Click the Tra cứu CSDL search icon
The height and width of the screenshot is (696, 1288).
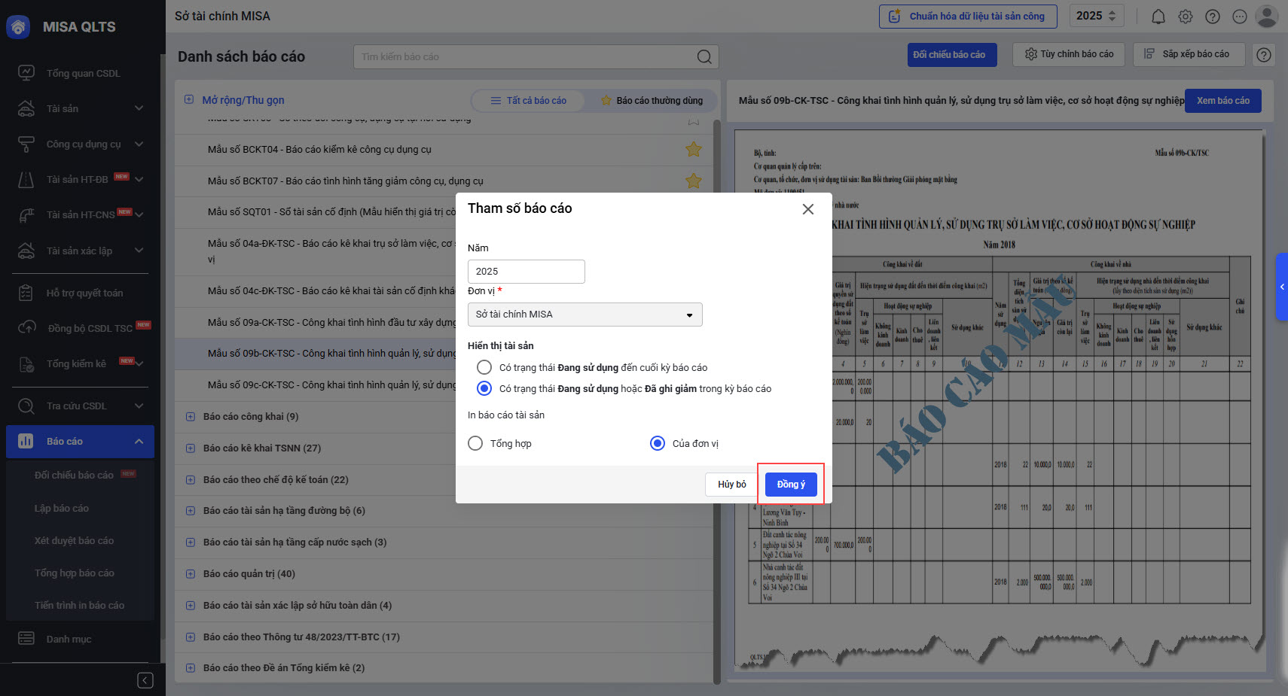26,406
